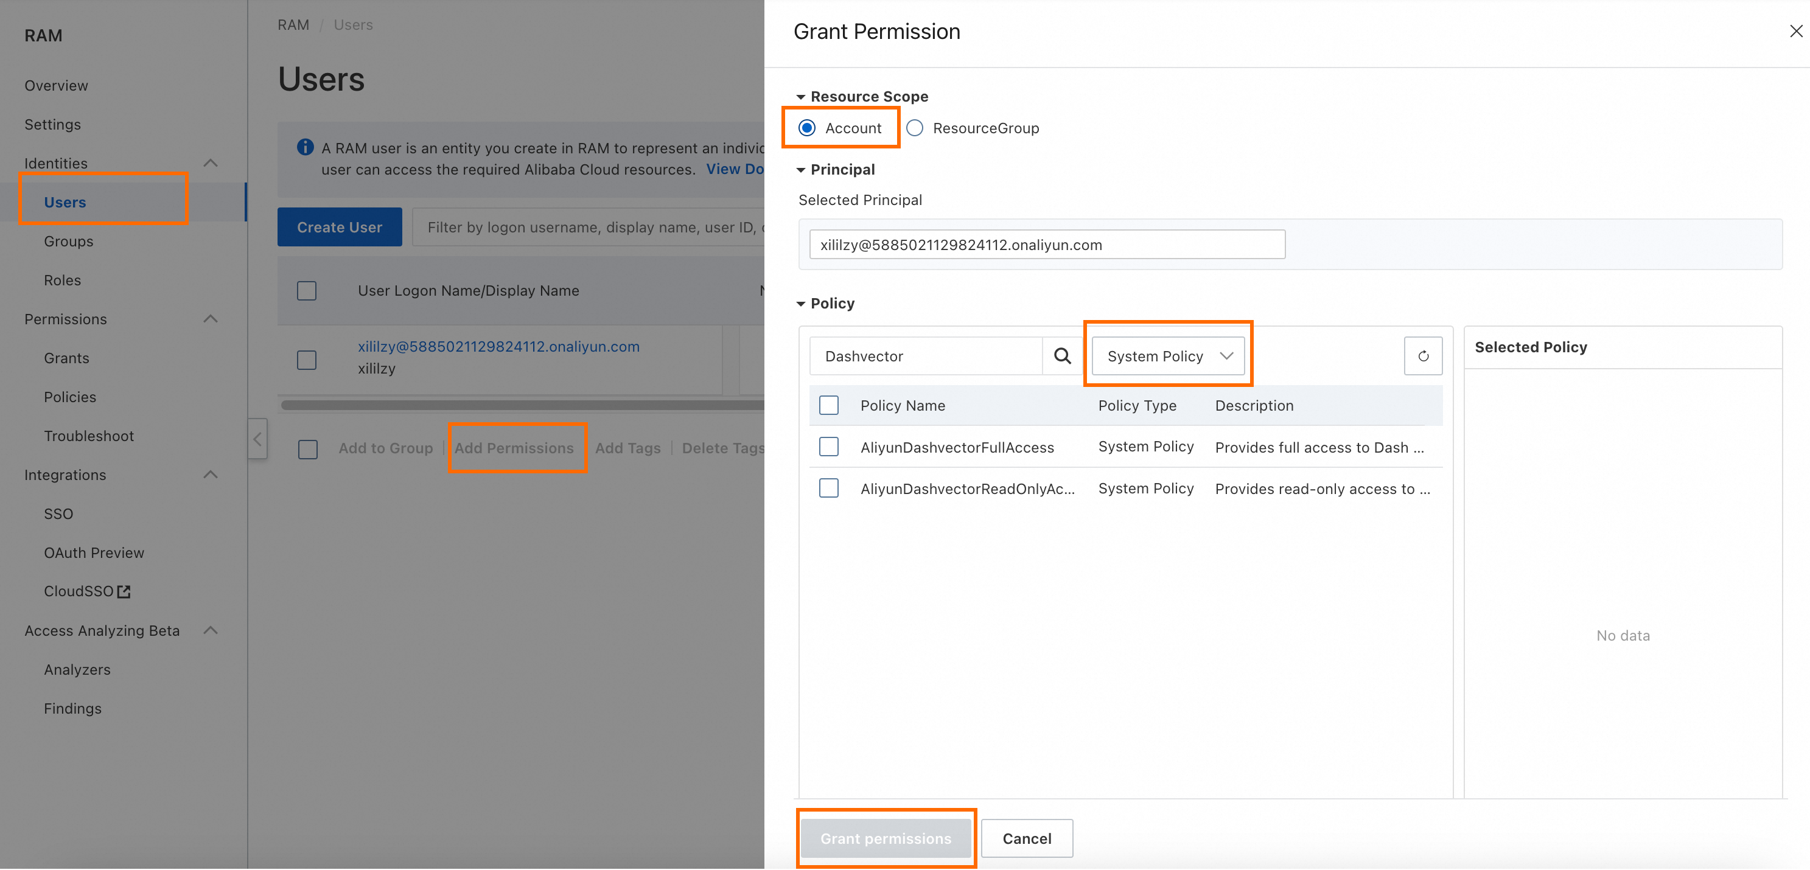Click the horizontal scrollbar under the Users table
Viewport: 1810px width, 870px height.
pos(522,405)
